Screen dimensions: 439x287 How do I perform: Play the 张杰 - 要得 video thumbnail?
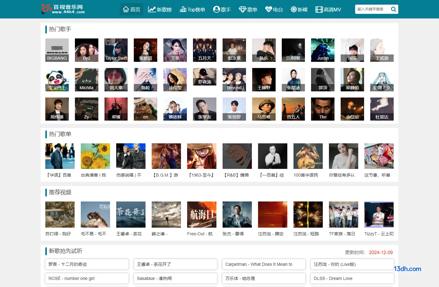[x=237, y=214]
